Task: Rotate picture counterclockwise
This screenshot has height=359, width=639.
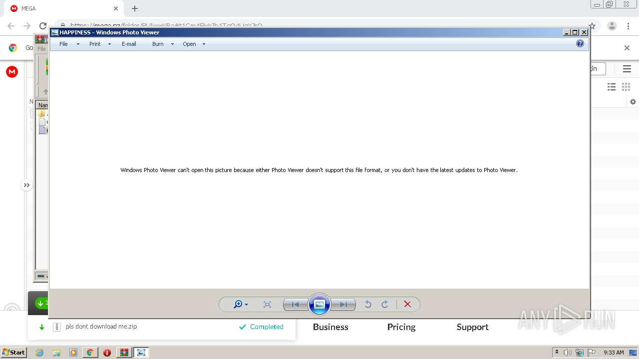Action: coord(368,304)
